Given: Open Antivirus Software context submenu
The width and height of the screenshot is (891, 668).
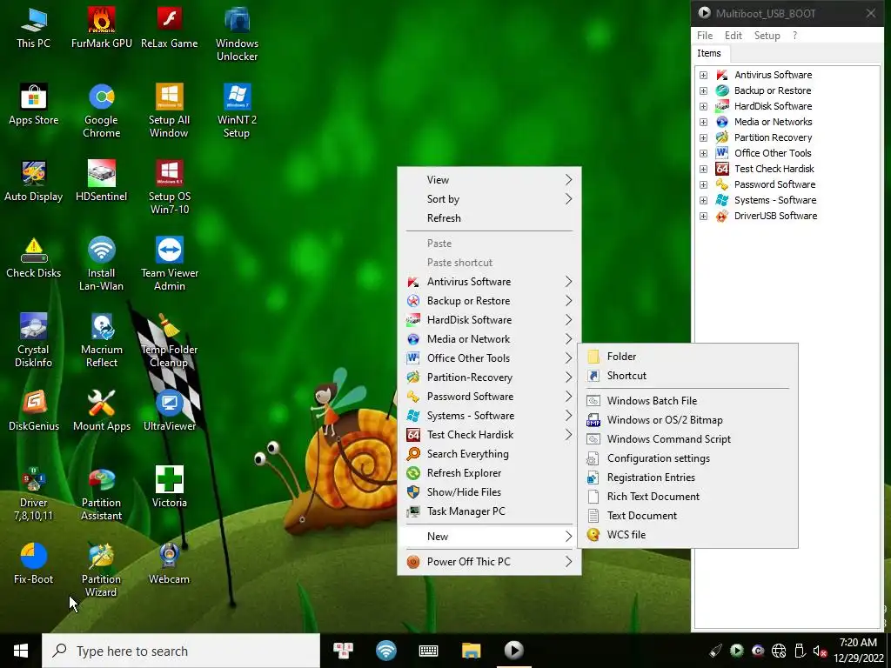Looking at the screenshot, I should pos(489,282).
